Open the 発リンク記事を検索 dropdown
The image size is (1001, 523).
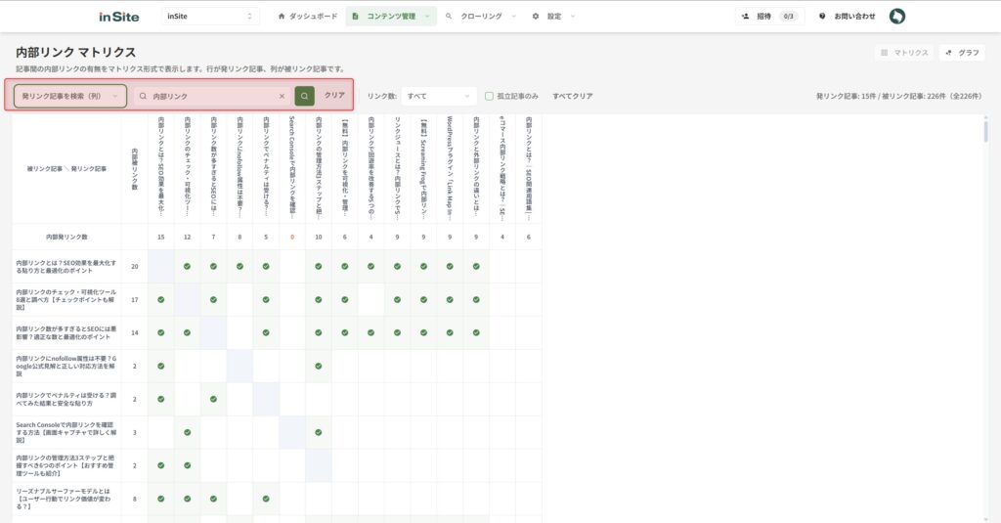[x=70, y=96]
